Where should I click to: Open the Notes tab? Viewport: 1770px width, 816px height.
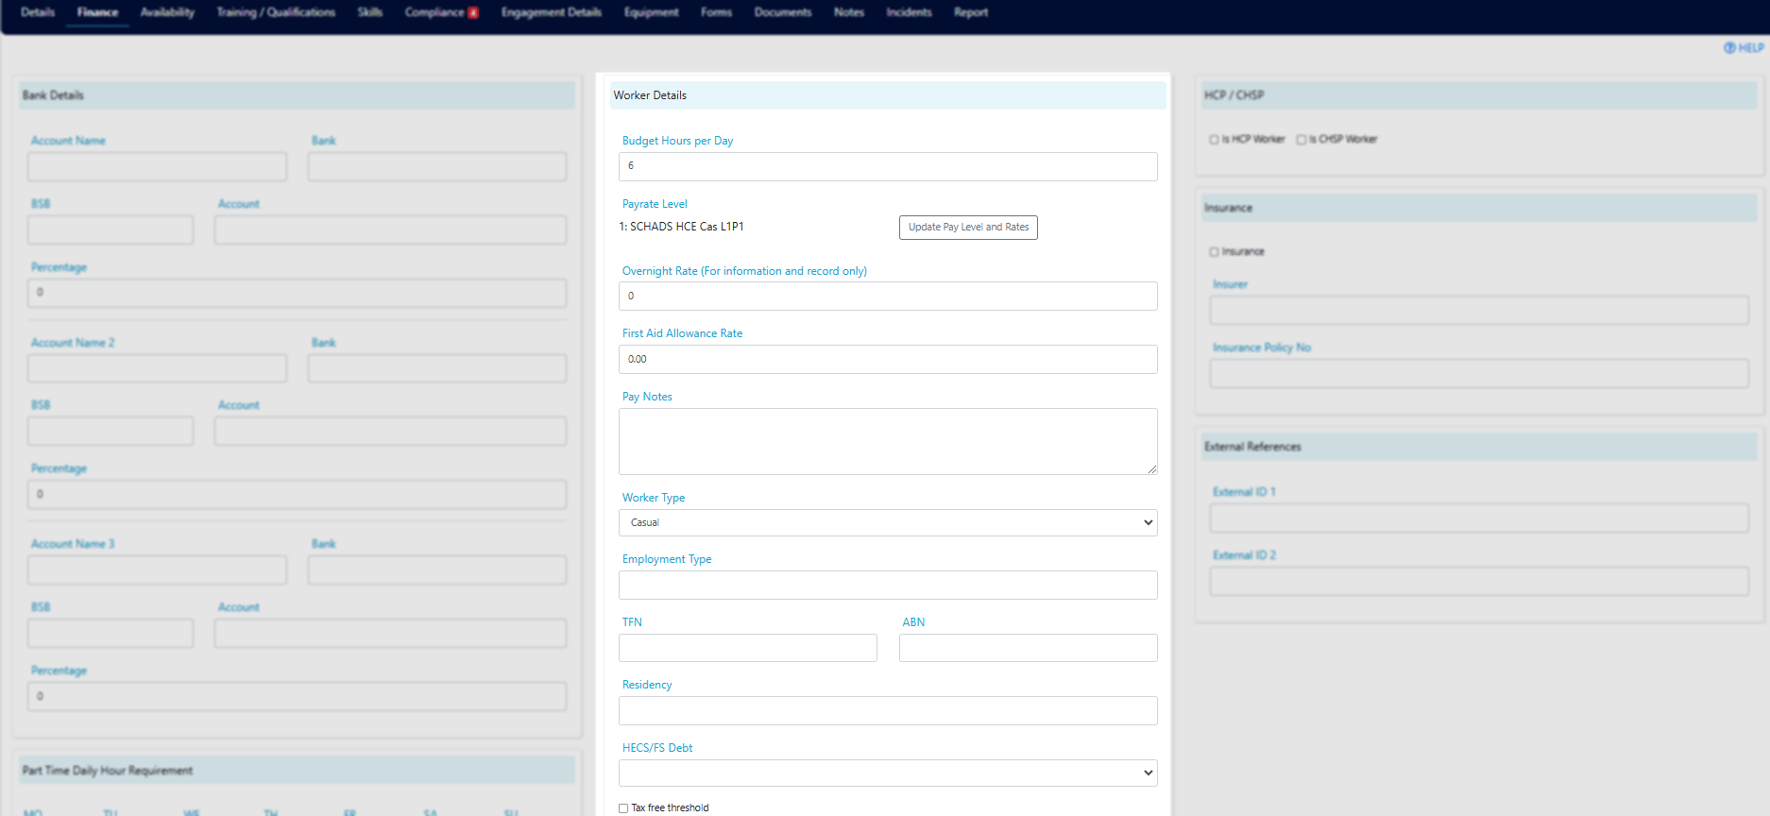click(x=849, y=12)
